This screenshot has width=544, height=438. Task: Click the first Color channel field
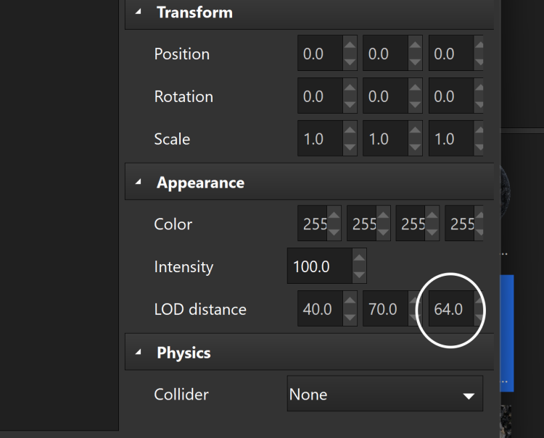click(x=313, y=224)
